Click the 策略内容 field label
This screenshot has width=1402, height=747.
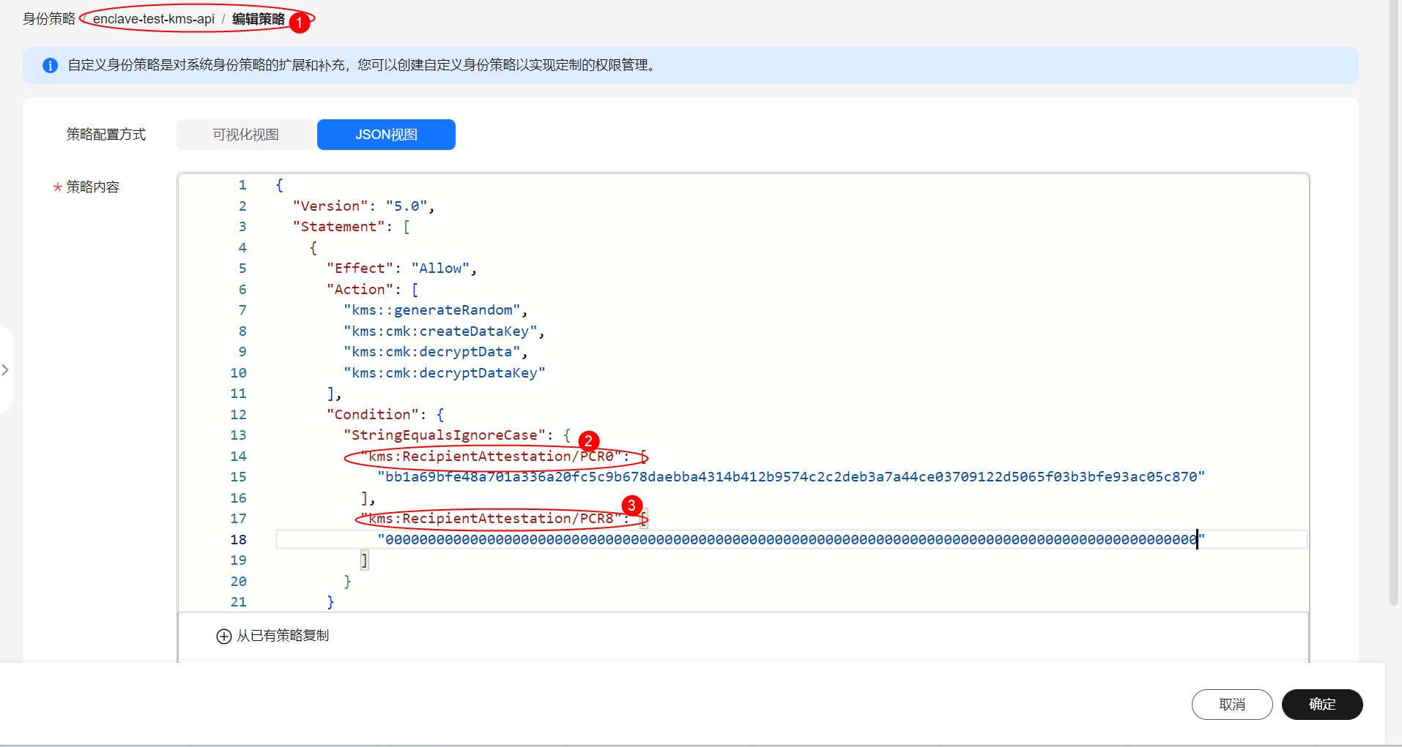click(93, 187)
